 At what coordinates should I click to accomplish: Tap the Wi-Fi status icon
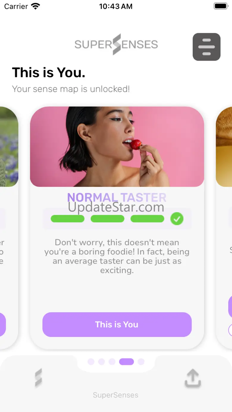[x=36, y=6]
